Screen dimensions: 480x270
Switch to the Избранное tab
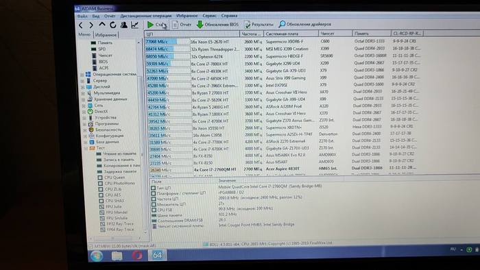point(106,35)
